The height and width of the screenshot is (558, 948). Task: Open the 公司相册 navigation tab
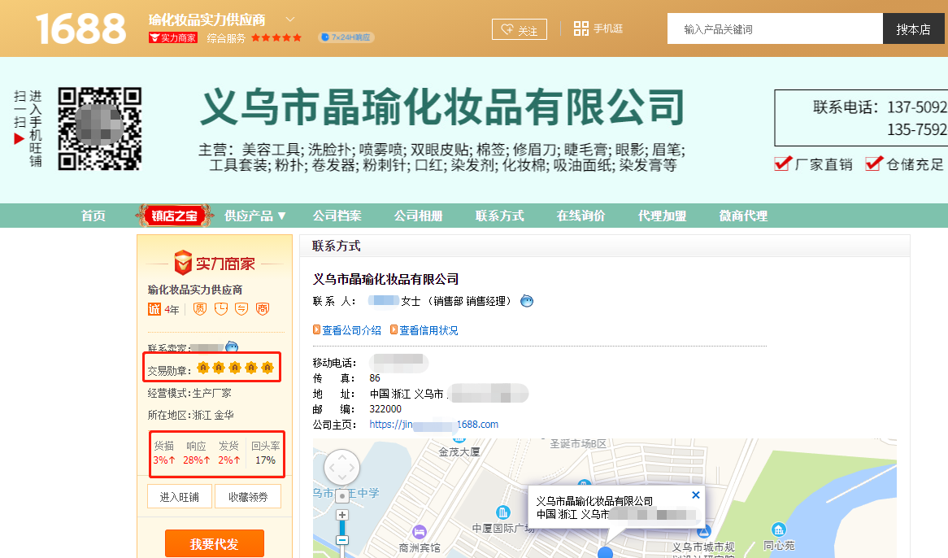tap(419, 216)
